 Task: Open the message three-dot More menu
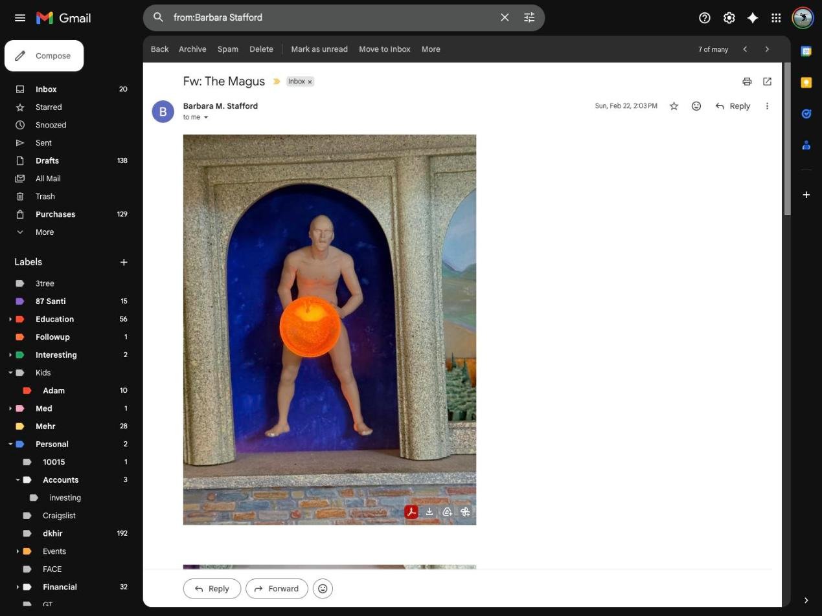(x=767, y=106)
